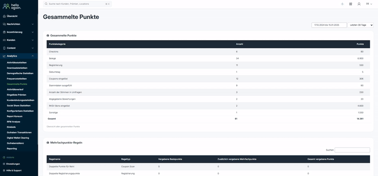Click the Kunden people icon
Image resolution: width=378 pixels, height=176 pixels.
(x=4, y=40)
